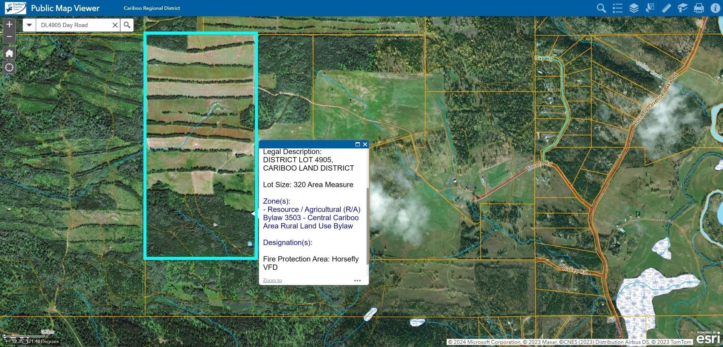Select the measurement ruler tool
The image size is (723, 347).
point(666,8)
